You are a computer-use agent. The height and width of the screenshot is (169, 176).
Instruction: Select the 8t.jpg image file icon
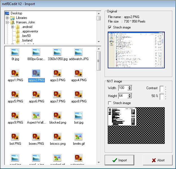pyautogui.click(x=15, y=52)
